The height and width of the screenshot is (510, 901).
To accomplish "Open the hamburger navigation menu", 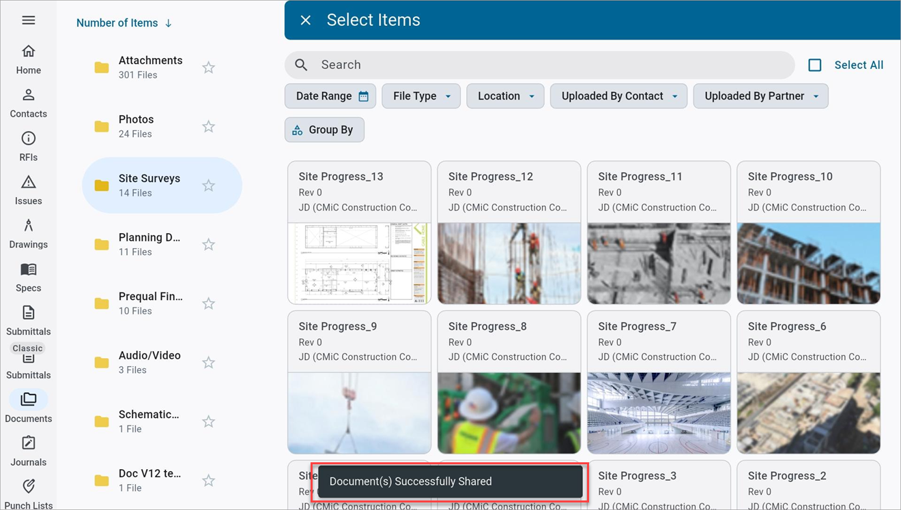I will tap(28, 20).
